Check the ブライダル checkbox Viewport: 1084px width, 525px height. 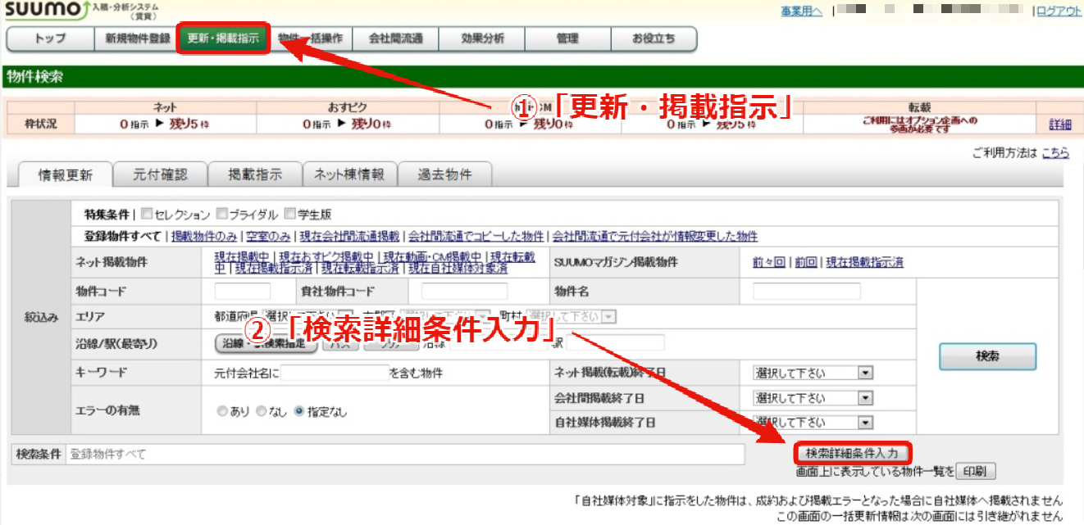point(222,215)
